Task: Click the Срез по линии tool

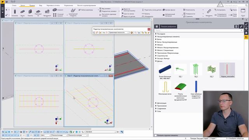Action: pos(128,14)
